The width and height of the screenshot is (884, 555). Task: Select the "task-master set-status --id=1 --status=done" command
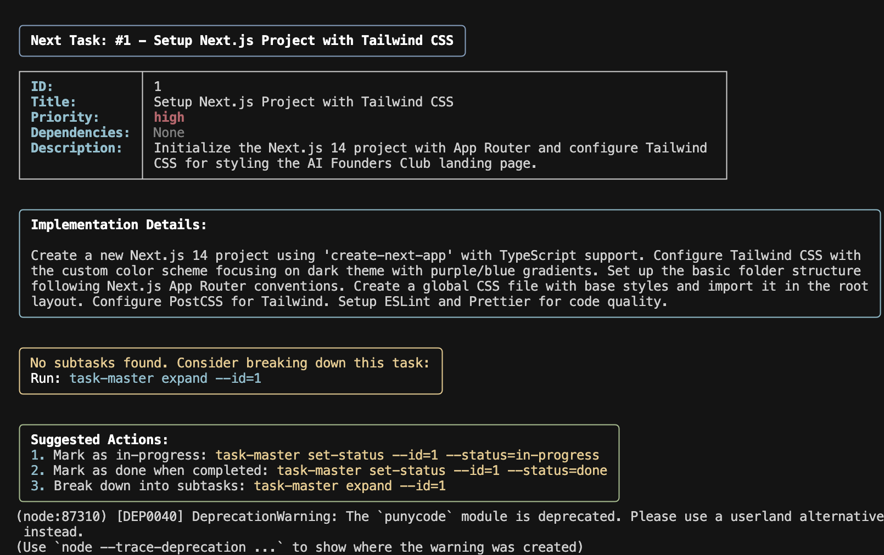[441, 470]
